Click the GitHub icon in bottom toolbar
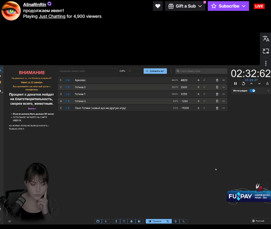The width and height of the screenshot is (271, 229). pos(98,221)
